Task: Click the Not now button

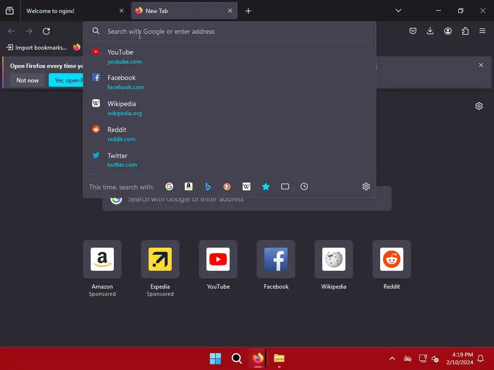Action: (x=27, y=80)
